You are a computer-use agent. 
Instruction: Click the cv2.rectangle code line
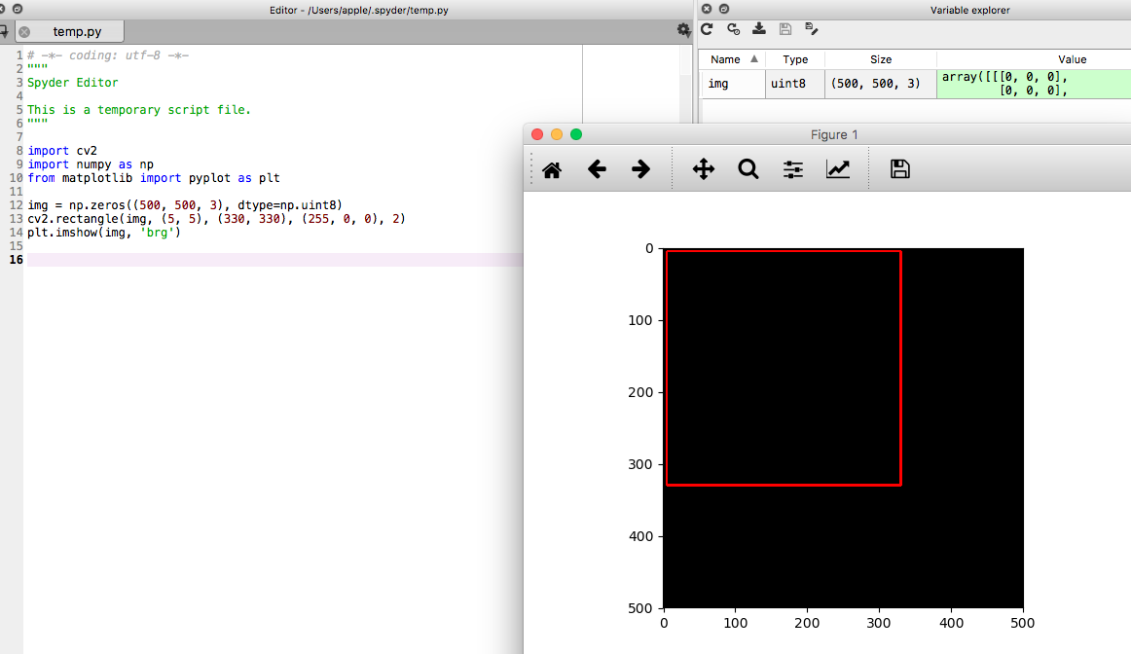[x=216, y=219]
